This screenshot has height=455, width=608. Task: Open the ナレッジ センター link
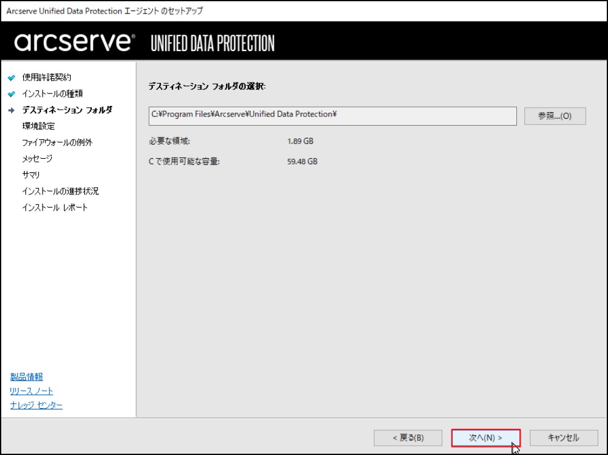coord(36,405)
